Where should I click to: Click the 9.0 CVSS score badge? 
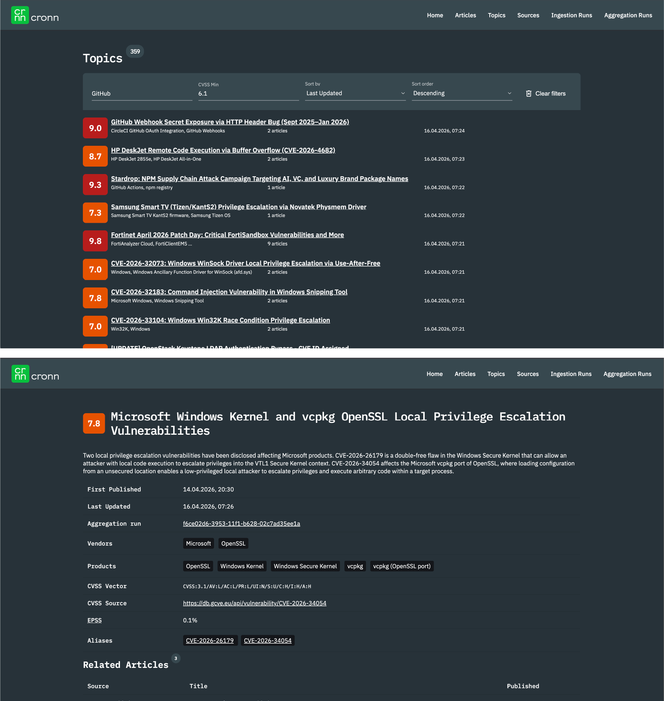click(x=95, y=128)
